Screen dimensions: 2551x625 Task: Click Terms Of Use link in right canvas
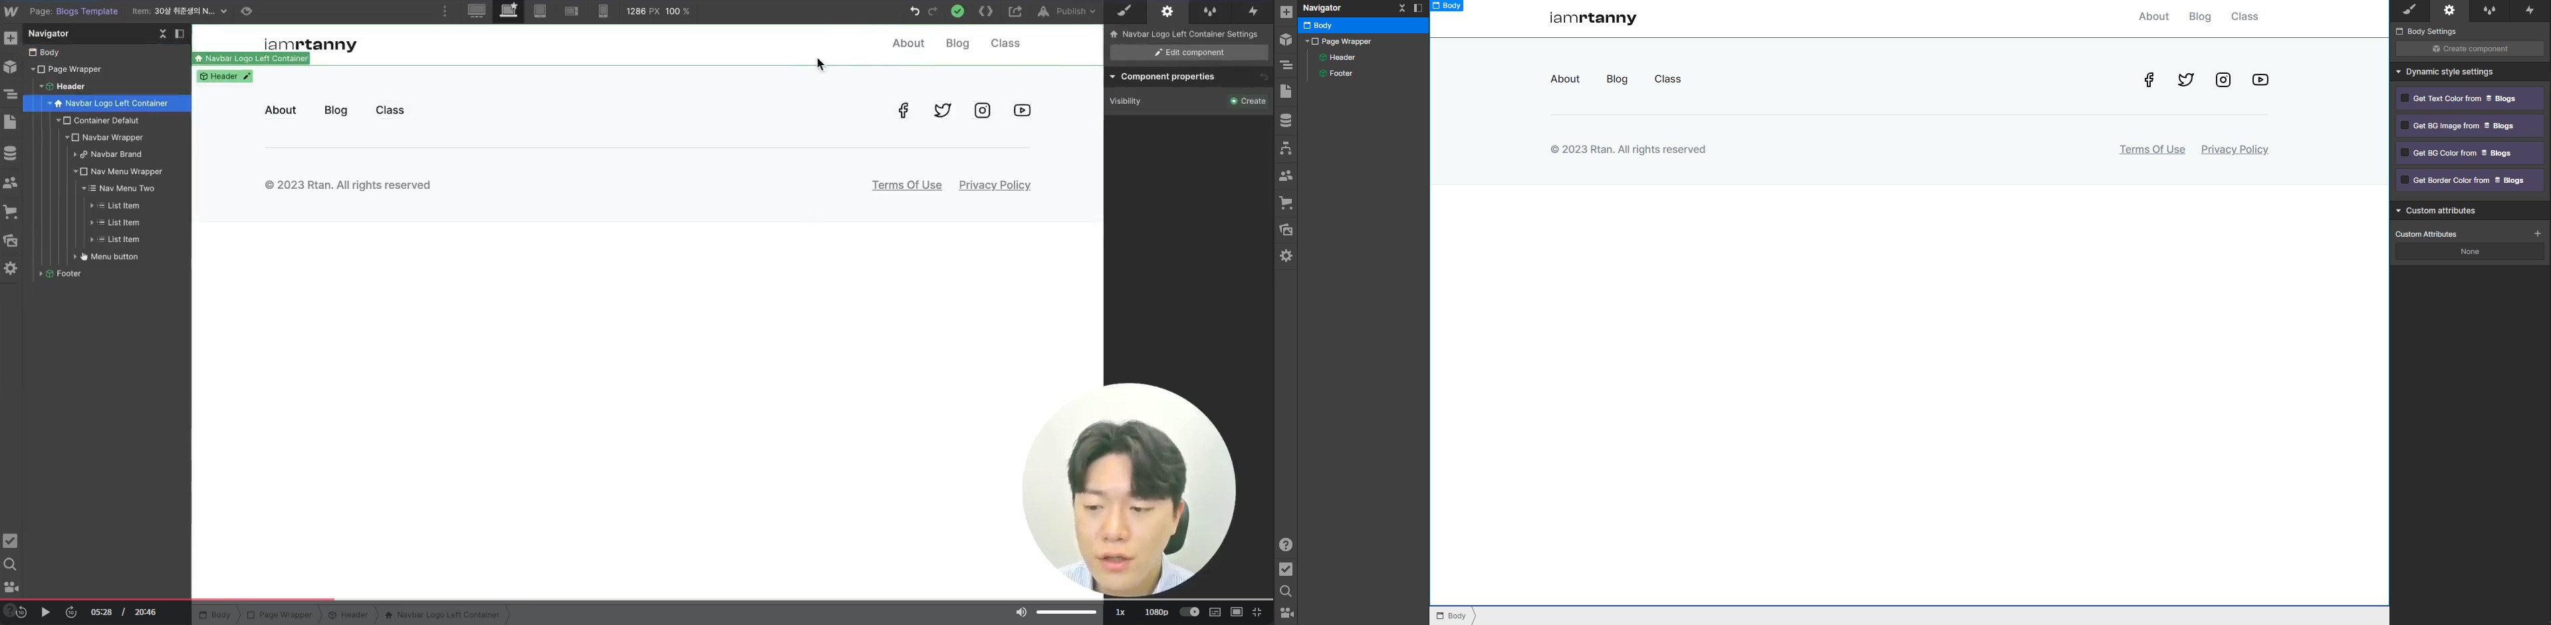(x=2152, y=150)
